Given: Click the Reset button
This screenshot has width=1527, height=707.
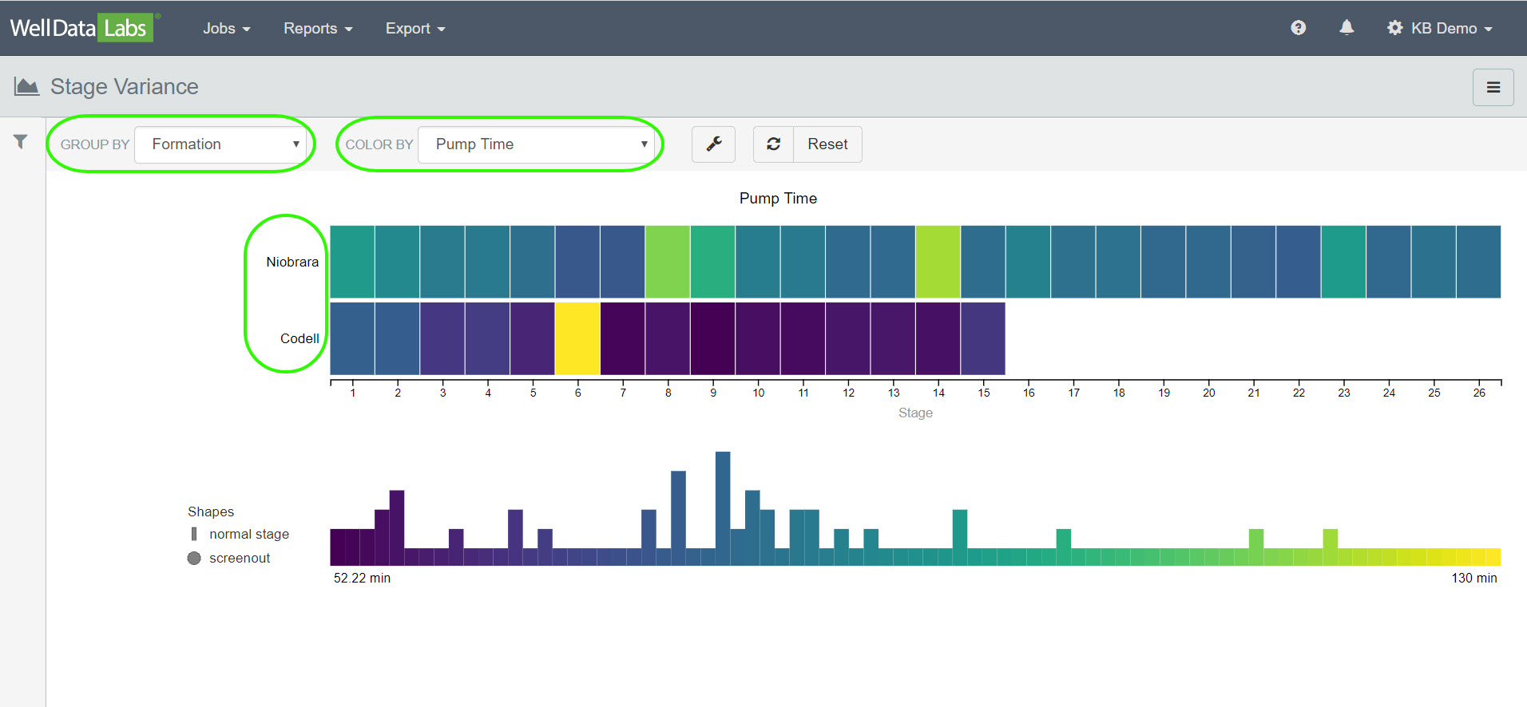Looking at the screenshot, I should [x=827, y=144].
